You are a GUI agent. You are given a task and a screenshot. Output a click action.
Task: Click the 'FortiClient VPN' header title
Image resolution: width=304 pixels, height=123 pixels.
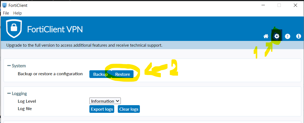coord(55,29)
